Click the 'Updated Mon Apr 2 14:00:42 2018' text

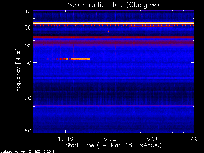coord(27,152)
